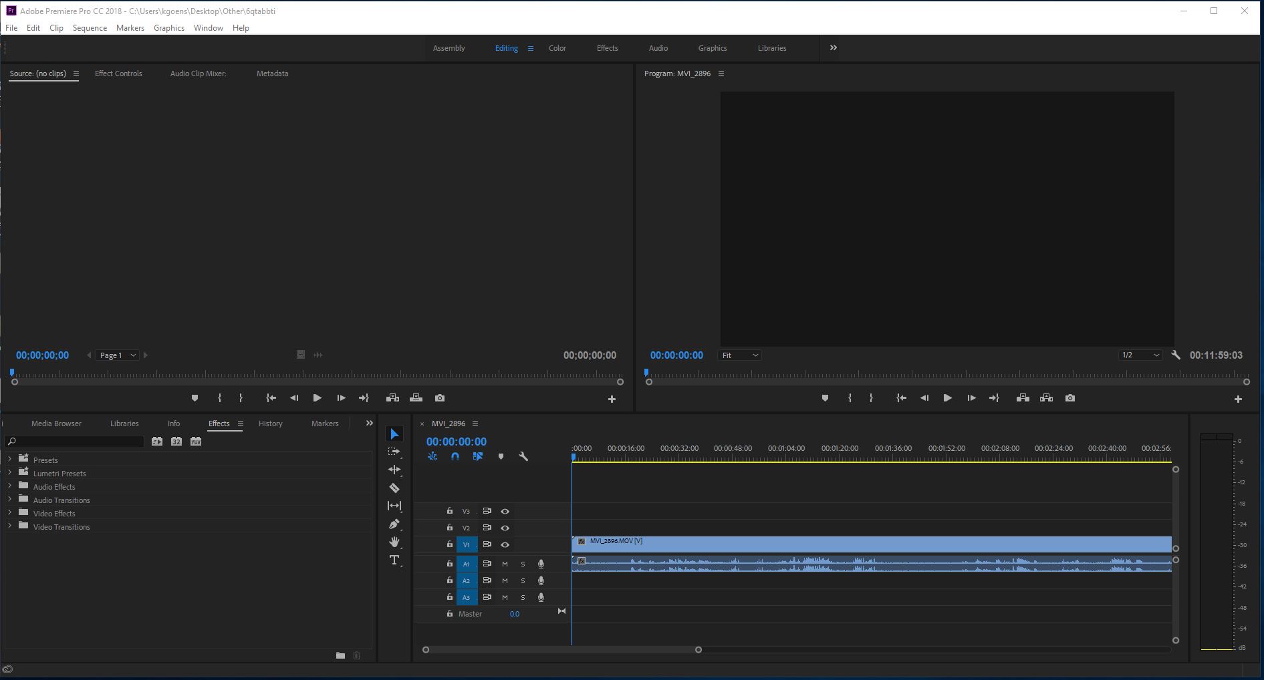Open the Audio Clip Mixer panel

(198, 73)
